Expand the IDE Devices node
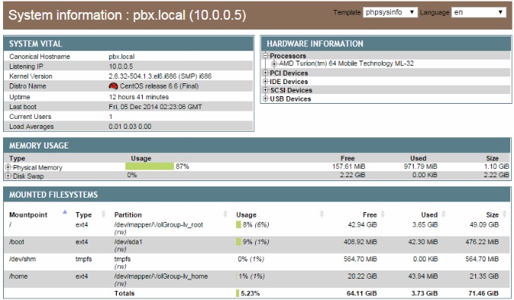The width and height of the screenshot is (514, 300). coord(266,81)
